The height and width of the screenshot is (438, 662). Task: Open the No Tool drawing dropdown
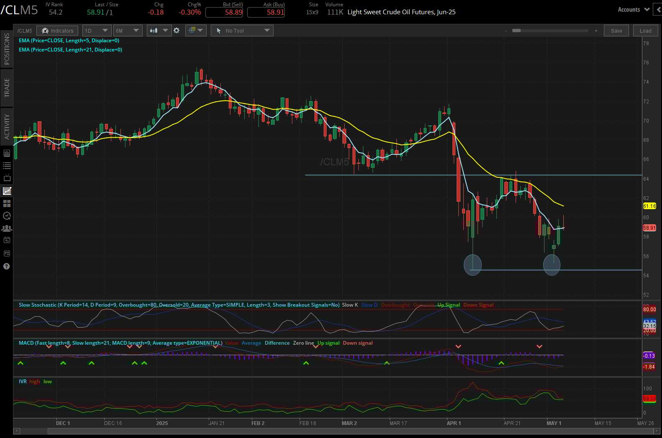242,31
